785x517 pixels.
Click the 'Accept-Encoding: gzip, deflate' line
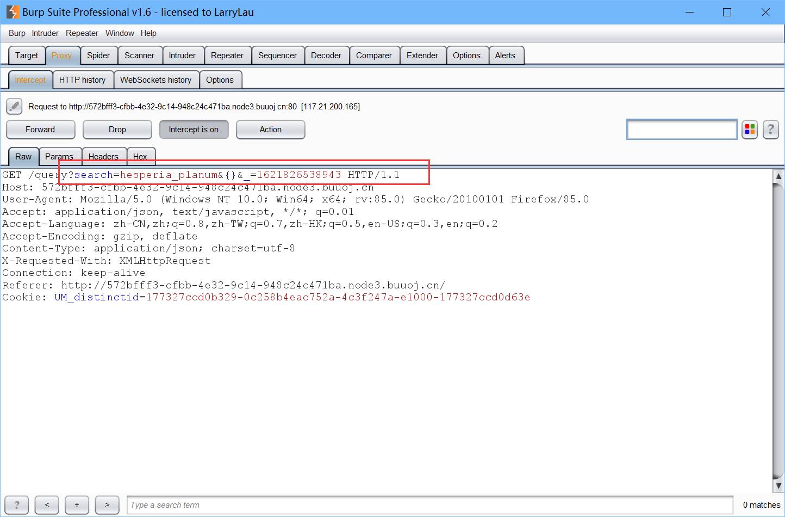pos(100,236)
